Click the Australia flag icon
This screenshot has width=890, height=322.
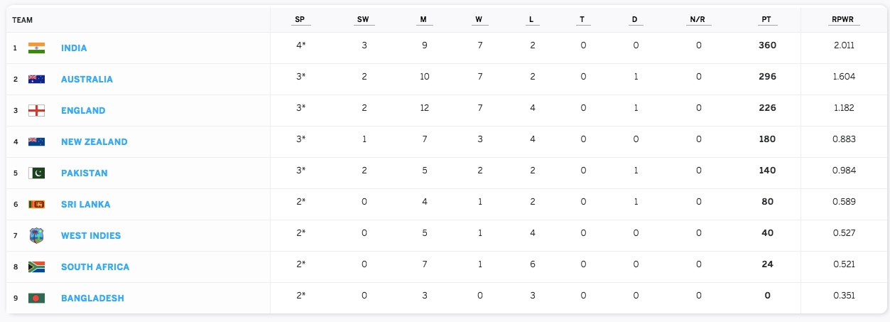[x=36, y=79]
